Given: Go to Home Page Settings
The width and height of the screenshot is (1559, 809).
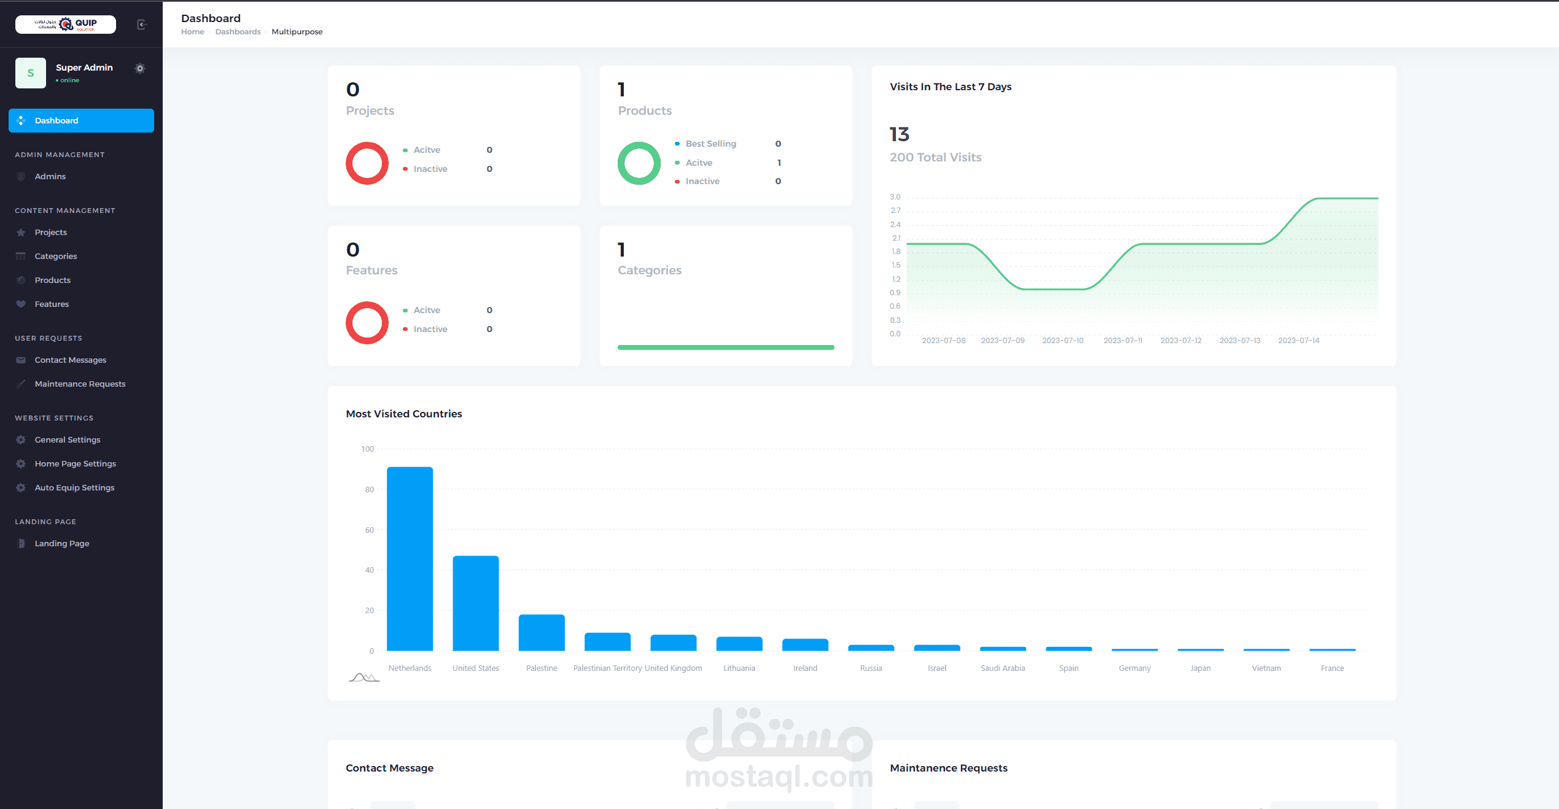Looking at the screenshot, I should tap(75, 463).
